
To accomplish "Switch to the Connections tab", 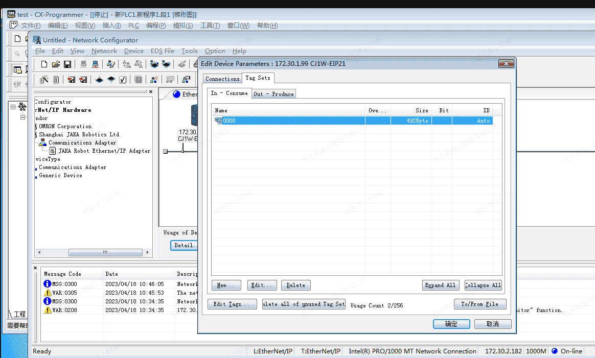I will pos(222,79).
